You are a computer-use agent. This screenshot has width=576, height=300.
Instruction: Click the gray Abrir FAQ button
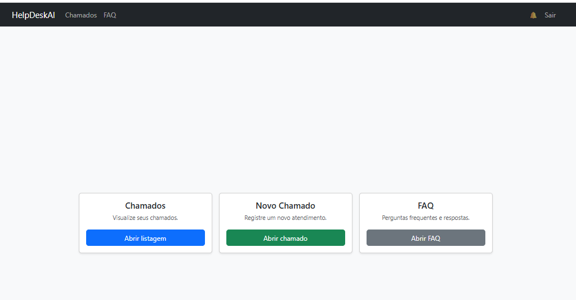[426, 238]
